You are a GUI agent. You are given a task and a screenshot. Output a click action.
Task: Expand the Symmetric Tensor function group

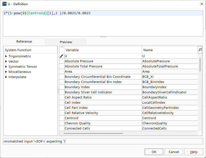click(x=6, y=67)
